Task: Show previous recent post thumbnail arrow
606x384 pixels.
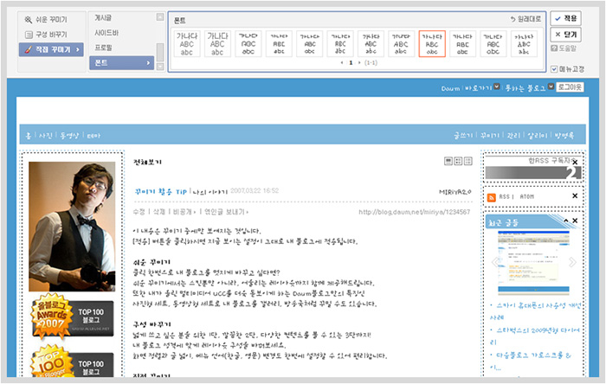Action: tap(494, 262)
